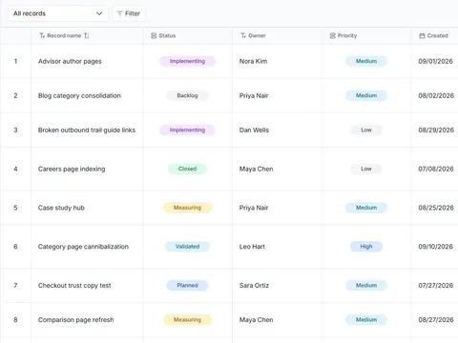Click the Backlog status badge
Screen dimensions: 458x343
[x=187, y=95]
